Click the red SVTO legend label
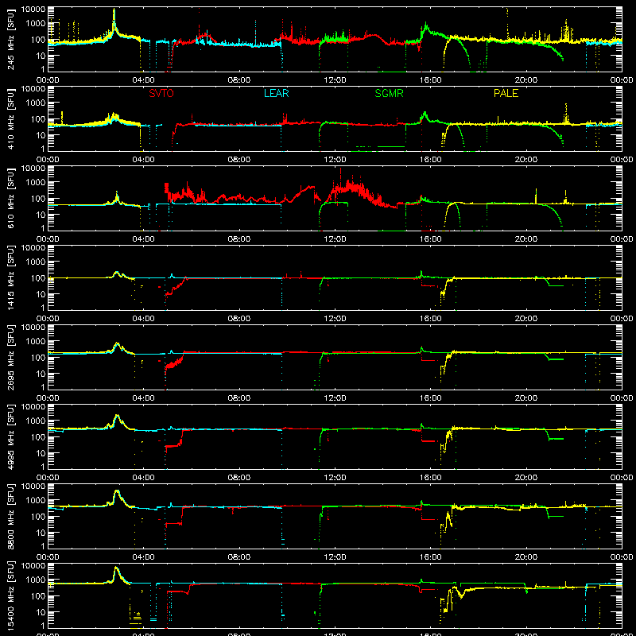Image resolution: width=636 pixels, height=636 pixels. click(x=161, y=94)
